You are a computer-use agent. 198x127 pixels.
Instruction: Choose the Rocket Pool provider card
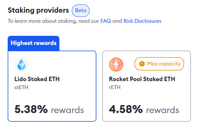click(147, 86)
